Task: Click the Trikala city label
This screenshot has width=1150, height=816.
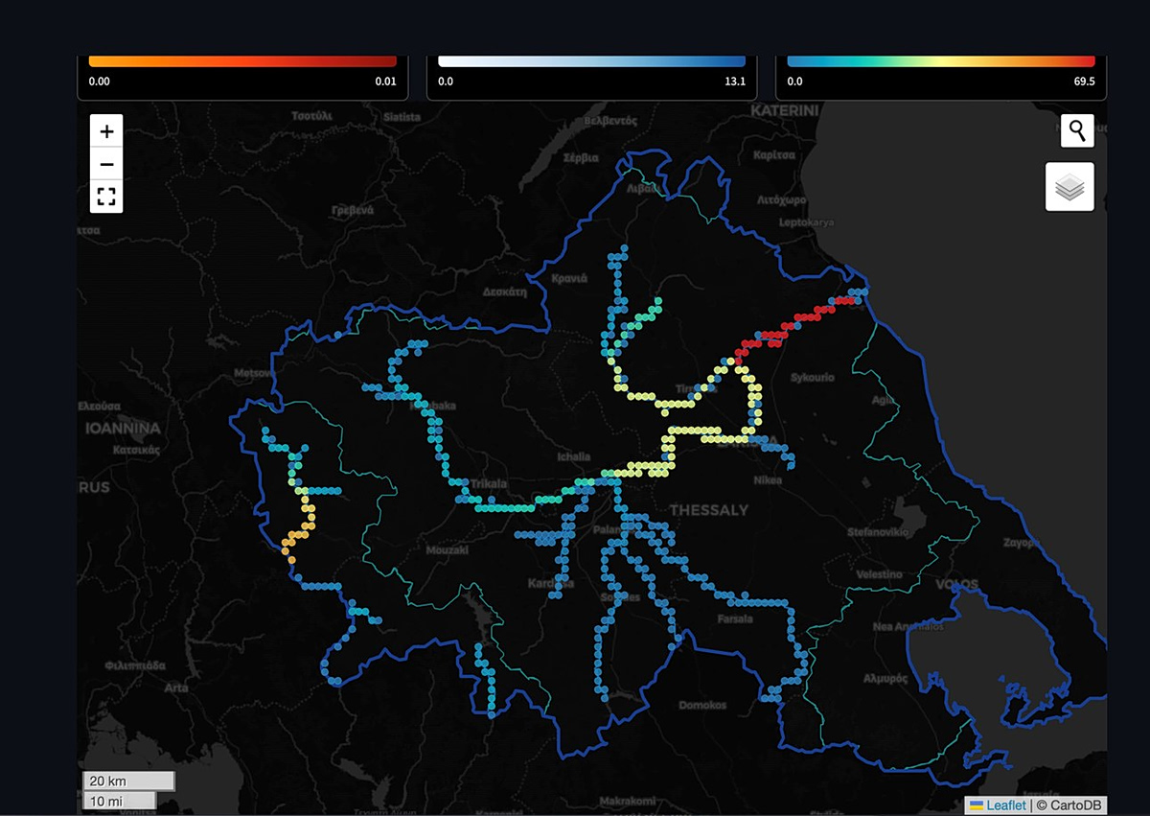Action: pyautogui.click(x=488, y=484)
